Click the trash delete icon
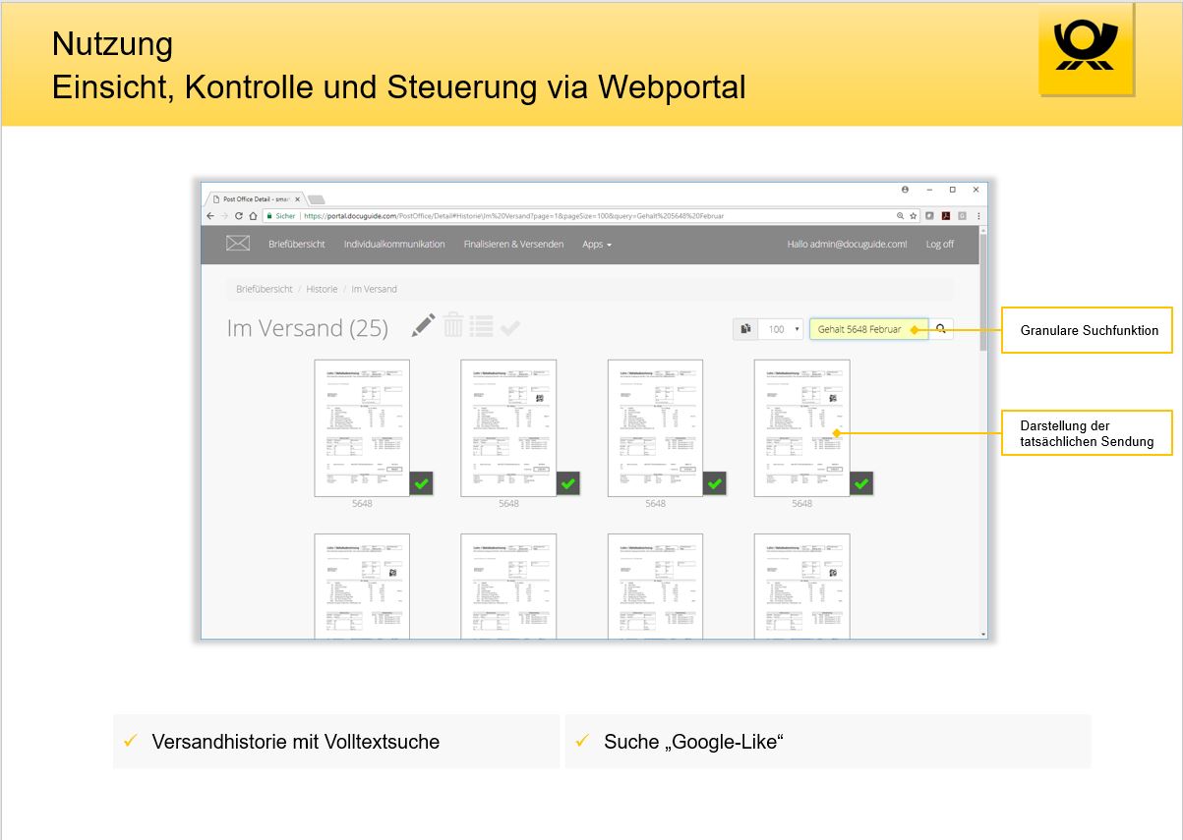Screen dimensions: 1183x840 [452, 326]
